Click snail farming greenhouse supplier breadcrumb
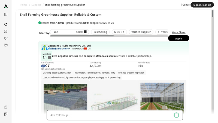 pyautogui.click(x=65, y=5)
